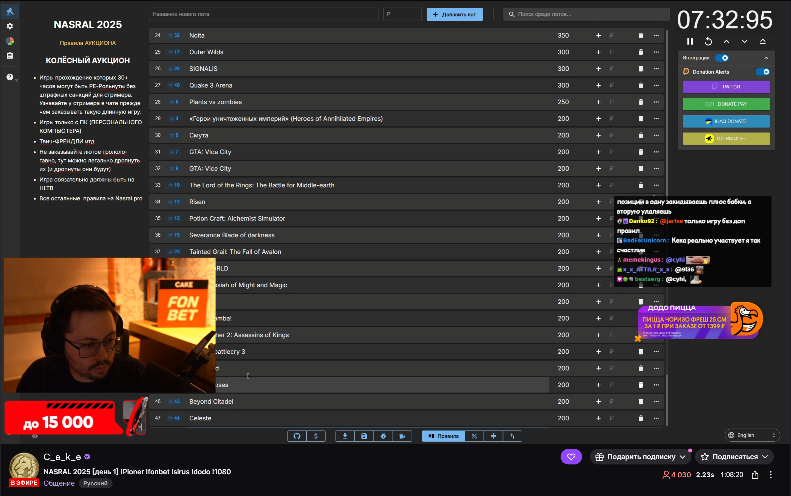Connect the TWITCH integration button
Image resolution: width=791 pixels, height=496 pixels.
tap(726, 87)
